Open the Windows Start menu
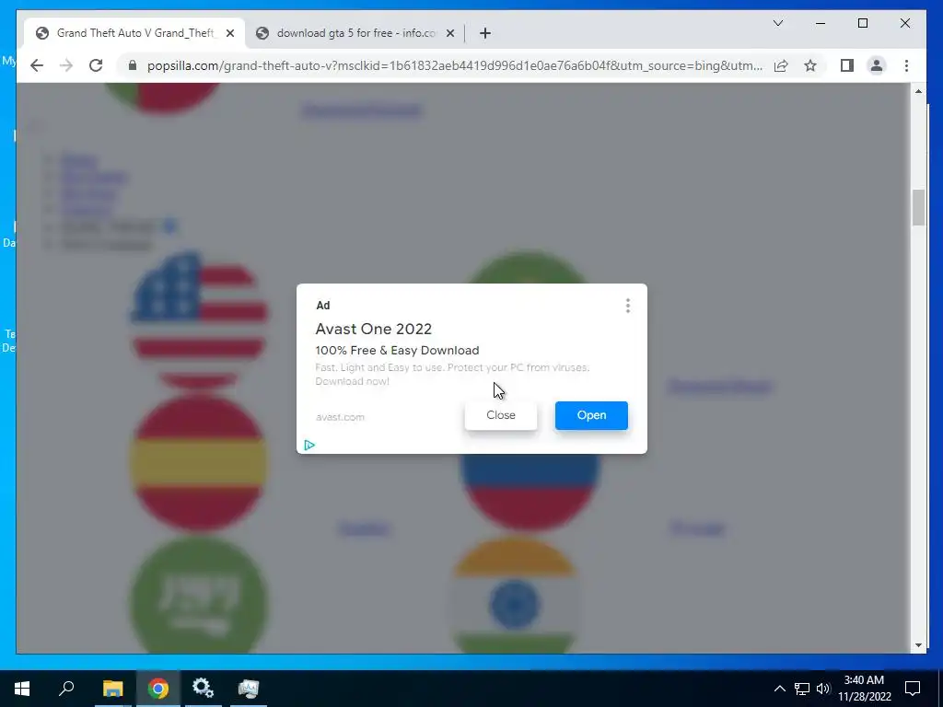 (x=22, y=689)
